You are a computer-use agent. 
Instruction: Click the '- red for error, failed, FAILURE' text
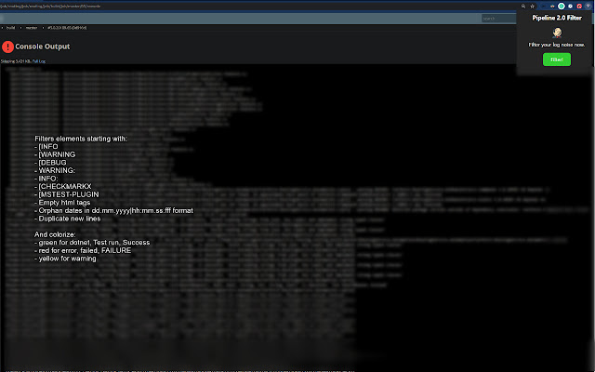point(83,250)
